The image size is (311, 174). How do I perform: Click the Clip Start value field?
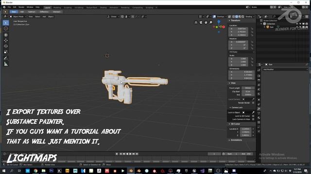(248, 91)
